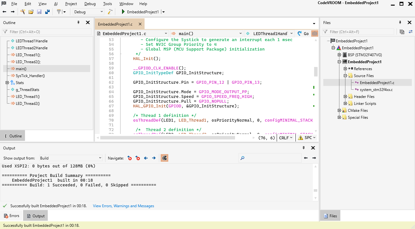Select system_stm32f4xx.c in Source Files
Viewport: 415px width, 229px height.
click(376, 90)
